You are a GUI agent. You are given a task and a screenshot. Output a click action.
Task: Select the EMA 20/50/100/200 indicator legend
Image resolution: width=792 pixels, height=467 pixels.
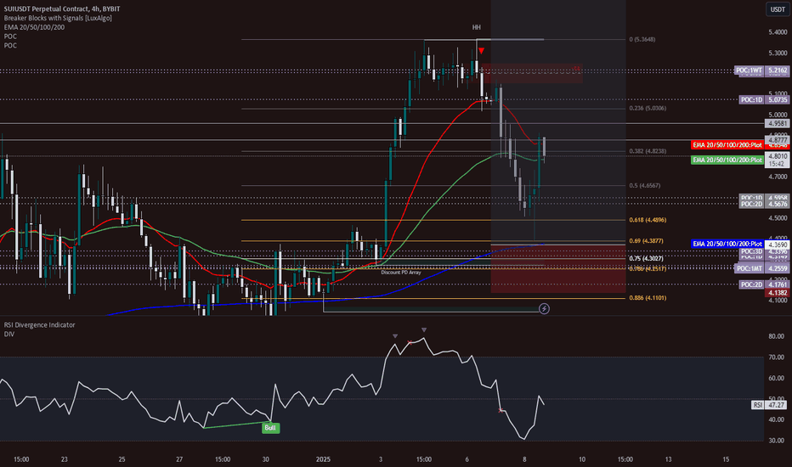34,27
